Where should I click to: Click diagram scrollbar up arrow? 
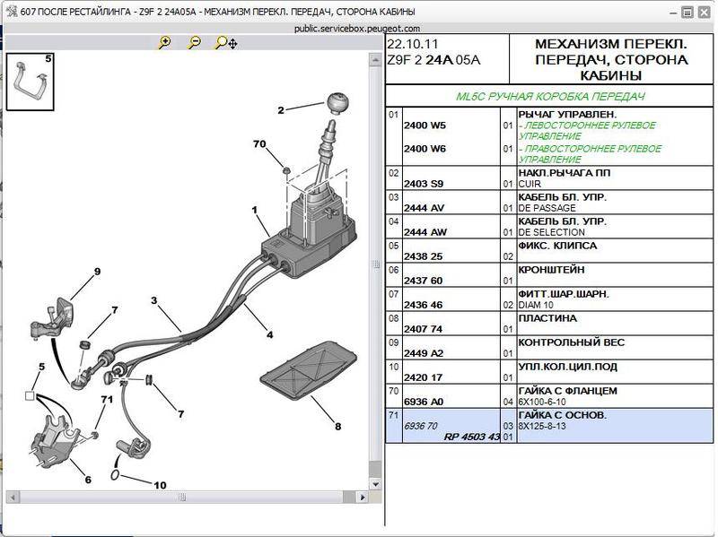375,59
